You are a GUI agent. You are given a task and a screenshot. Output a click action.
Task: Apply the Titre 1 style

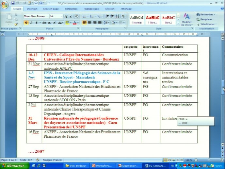[x=153, y=19]
